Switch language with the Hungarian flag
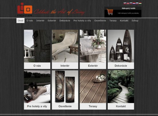 pos(140,3)
